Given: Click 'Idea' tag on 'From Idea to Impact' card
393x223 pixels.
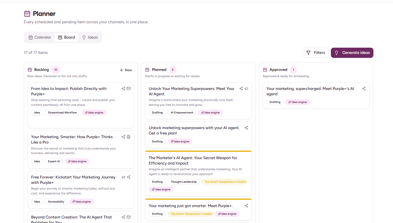Looking at the screenshot, I should tap(37, 113).
